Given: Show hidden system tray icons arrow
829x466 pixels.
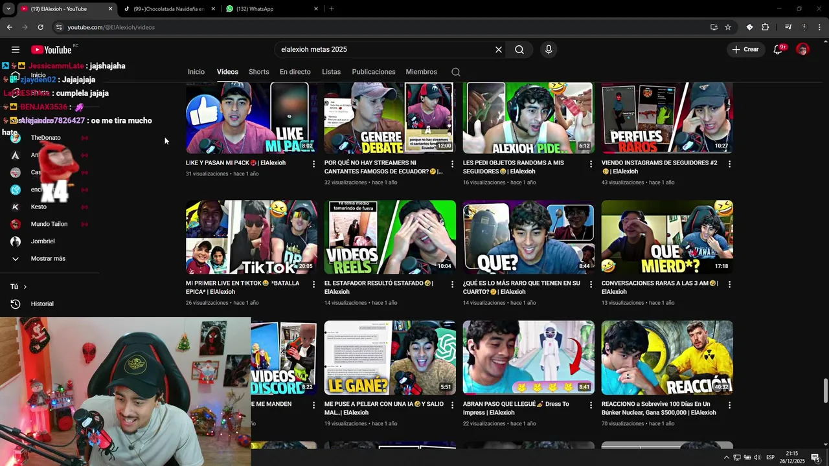Looking at the screenshot, I should point(726,458).
